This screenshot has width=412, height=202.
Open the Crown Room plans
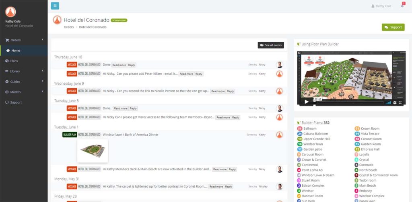(370, 129)
